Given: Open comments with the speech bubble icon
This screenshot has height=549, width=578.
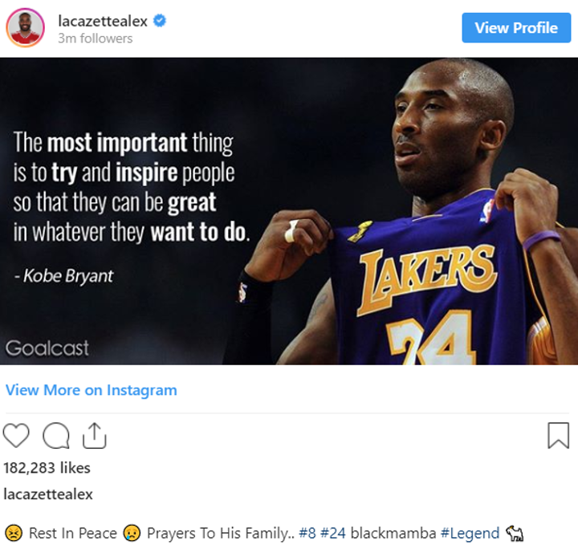Looking at the screenshot, I should pos(55,436).
